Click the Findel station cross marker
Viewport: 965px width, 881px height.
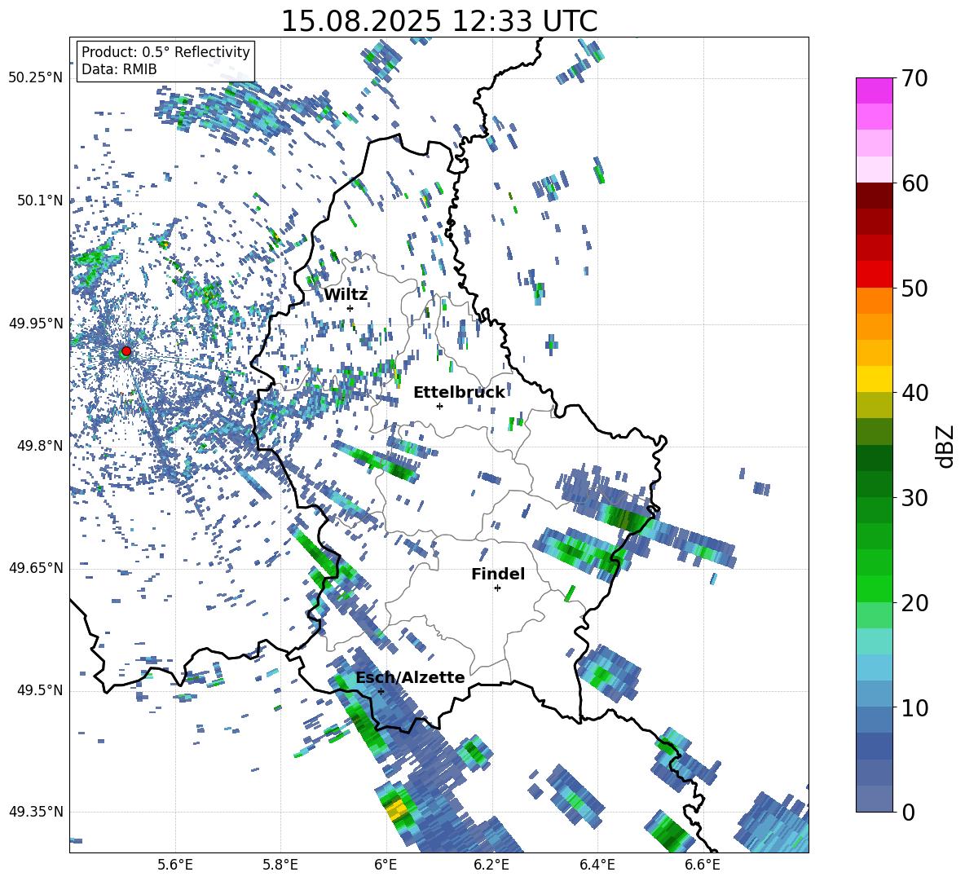pos(497,588)
